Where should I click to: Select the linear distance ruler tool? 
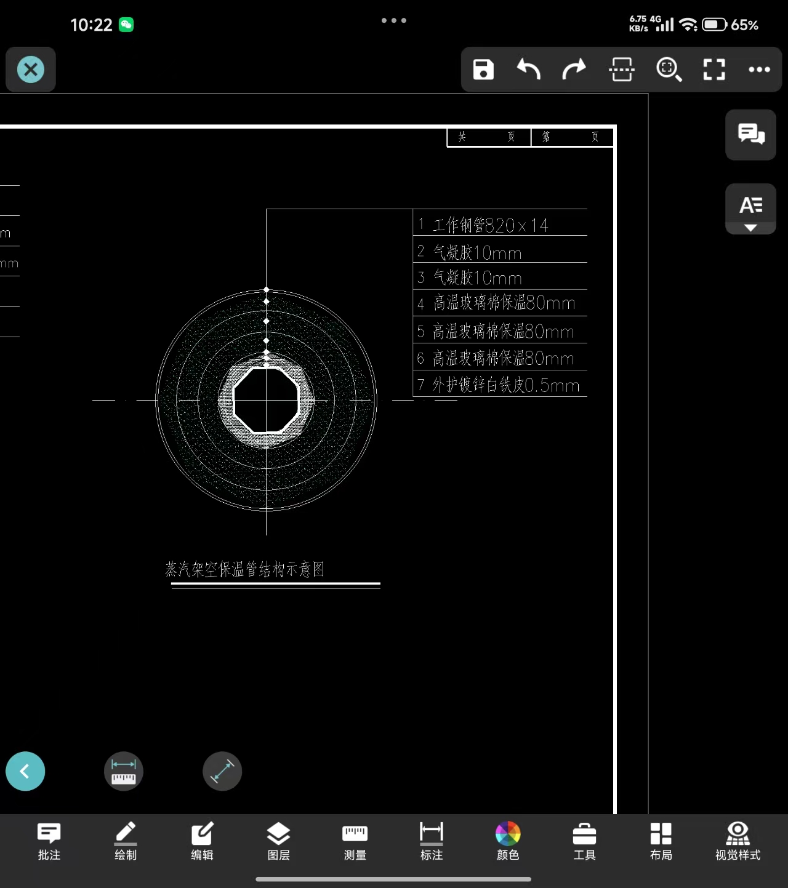click(124, 771)
